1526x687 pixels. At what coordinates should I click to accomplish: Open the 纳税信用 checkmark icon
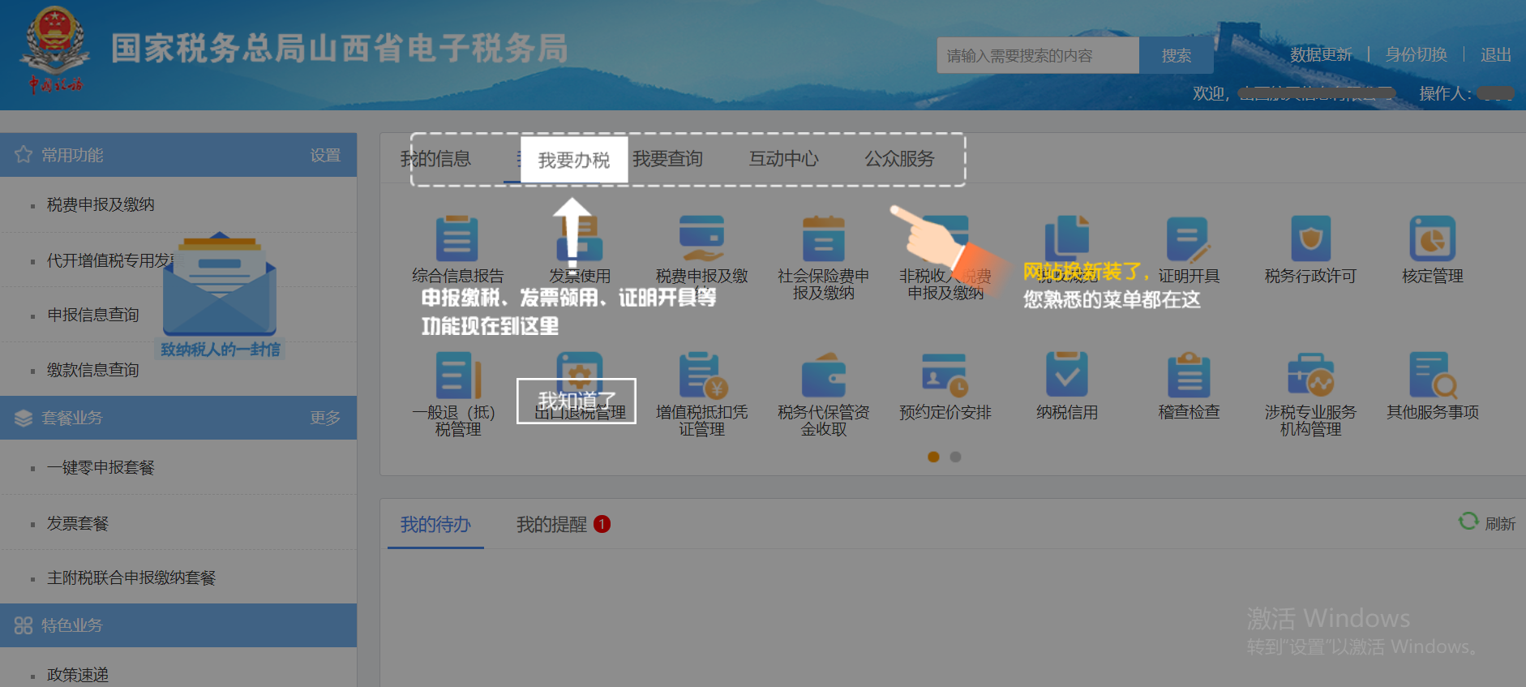pyautogui.click(x=1067, y=375)
